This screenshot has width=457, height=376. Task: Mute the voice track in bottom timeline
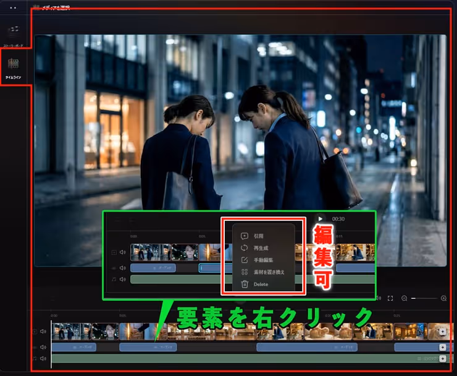(43, 347)
